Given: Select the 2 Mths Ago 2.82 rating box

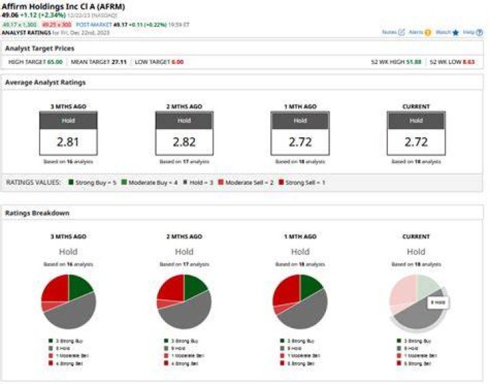Looking at the screenshot, I should pyautogui.click(x=184, y=133).
